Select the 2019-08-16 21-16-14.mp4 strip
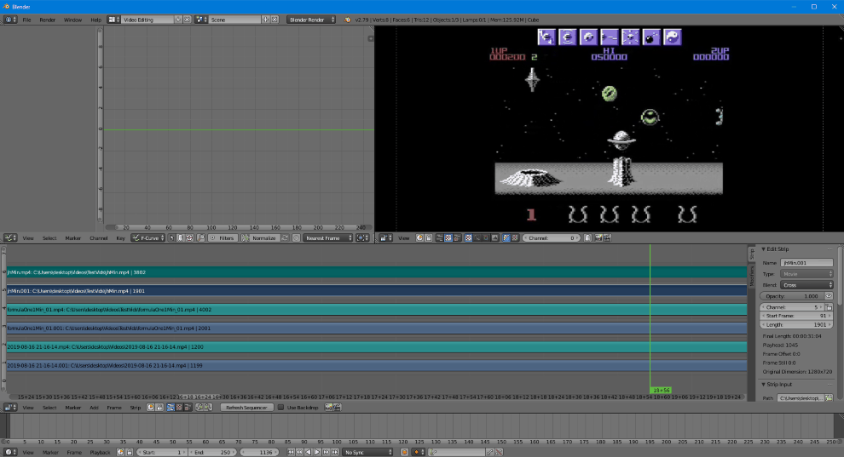This screenshot has height=457, width=844. click(376, 347)
